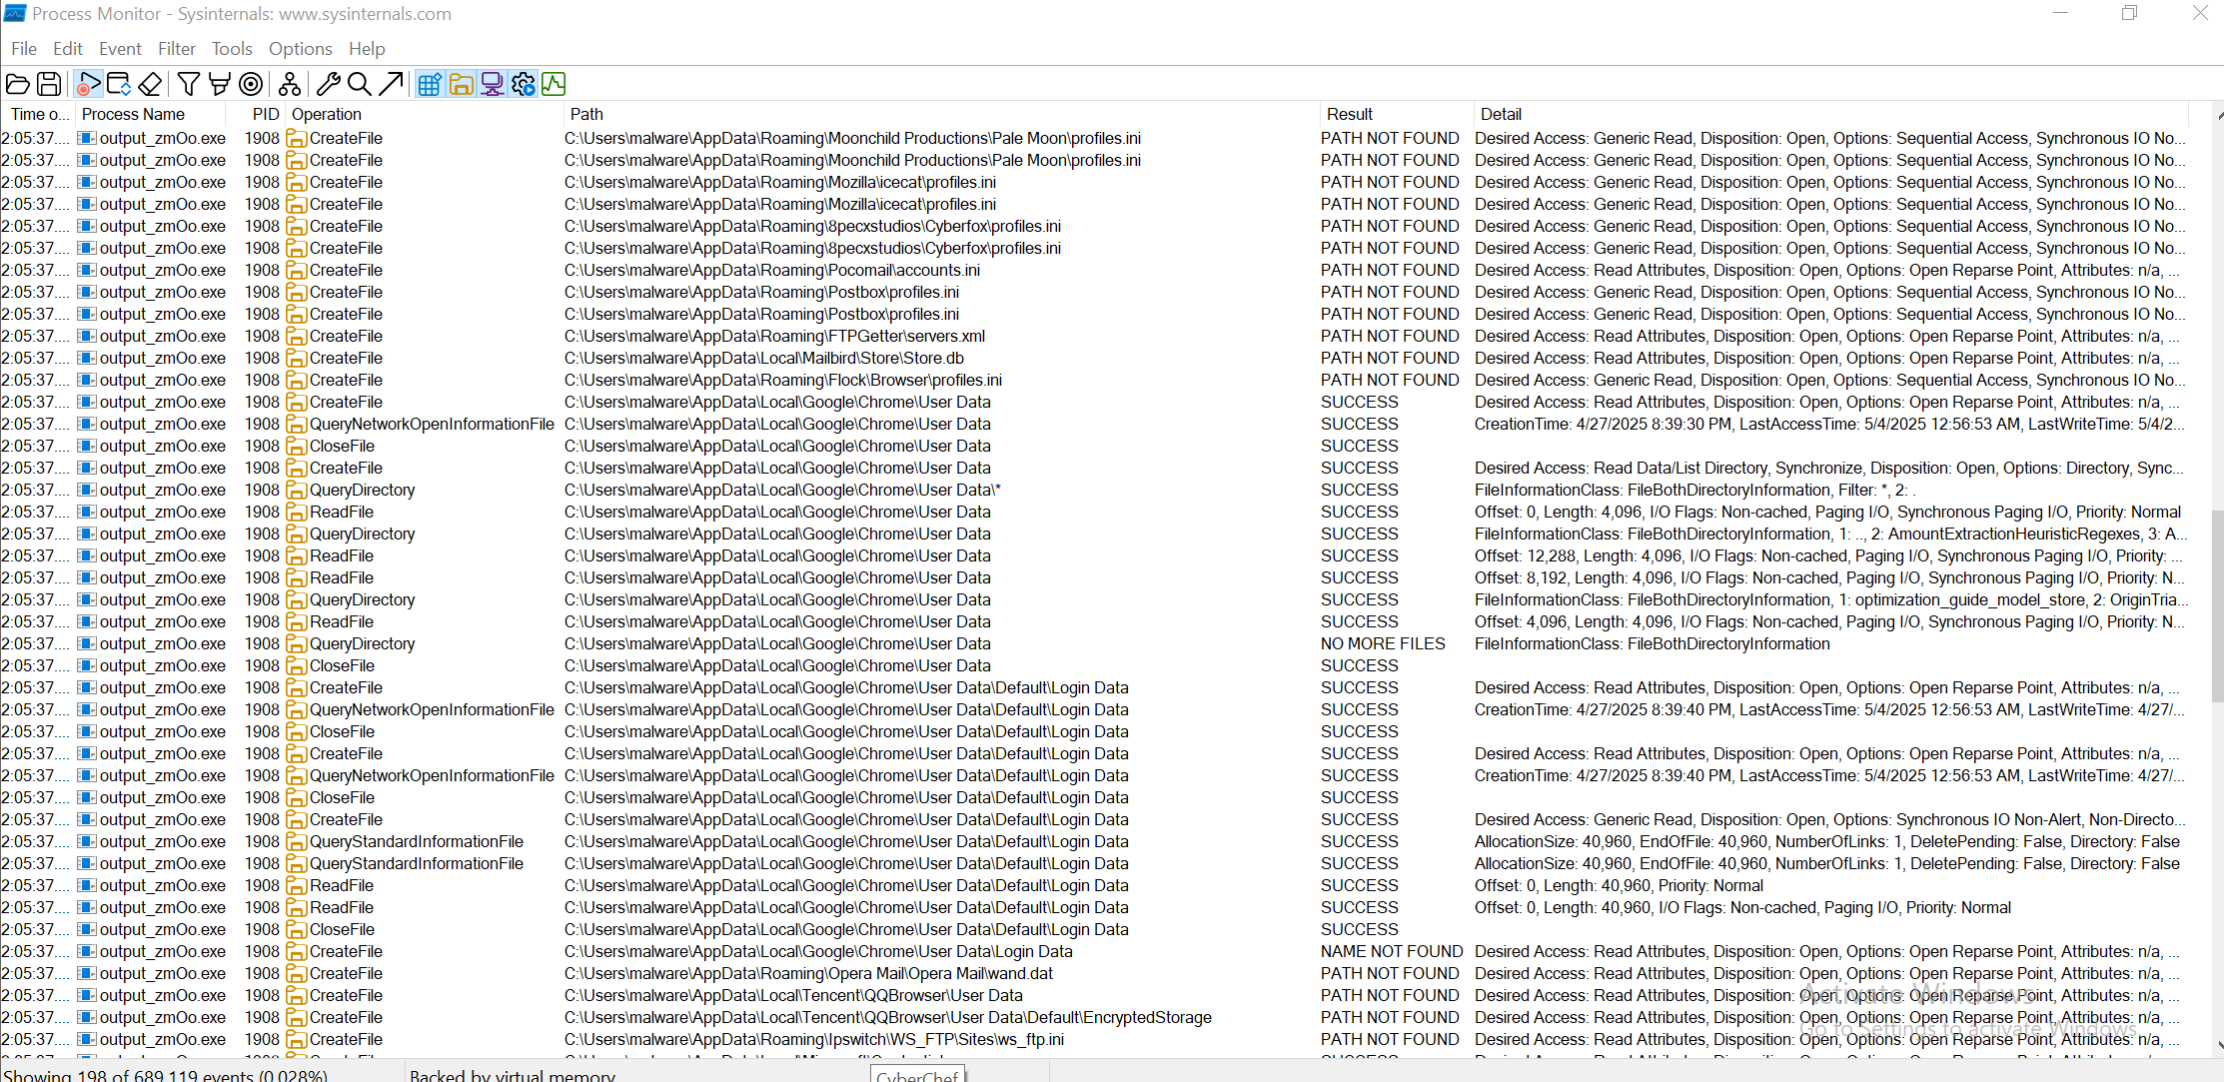The image size is (2224, 1082).
Task: Clear the display with the eraser icon
Action: tap(150, 84)
